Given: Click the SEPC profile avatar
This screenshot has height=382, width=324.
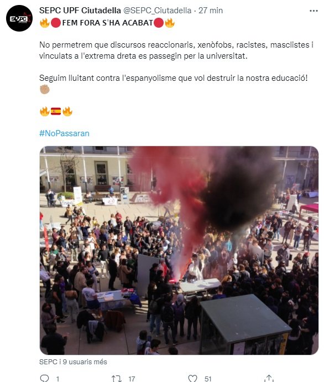Looking at the screenshot, I should [19, 18].
